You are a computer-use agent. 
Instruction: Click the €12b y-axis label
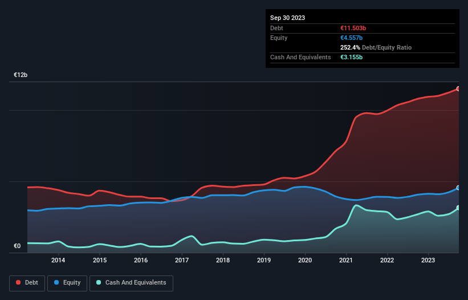coord(21,75)
